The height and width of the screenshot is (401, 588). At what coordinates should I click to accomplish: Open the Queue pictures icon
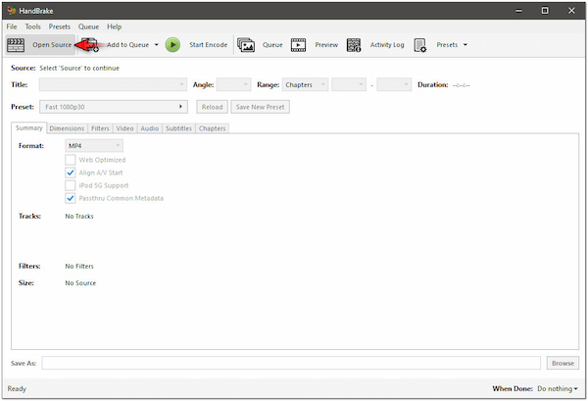tap(246, 44)
